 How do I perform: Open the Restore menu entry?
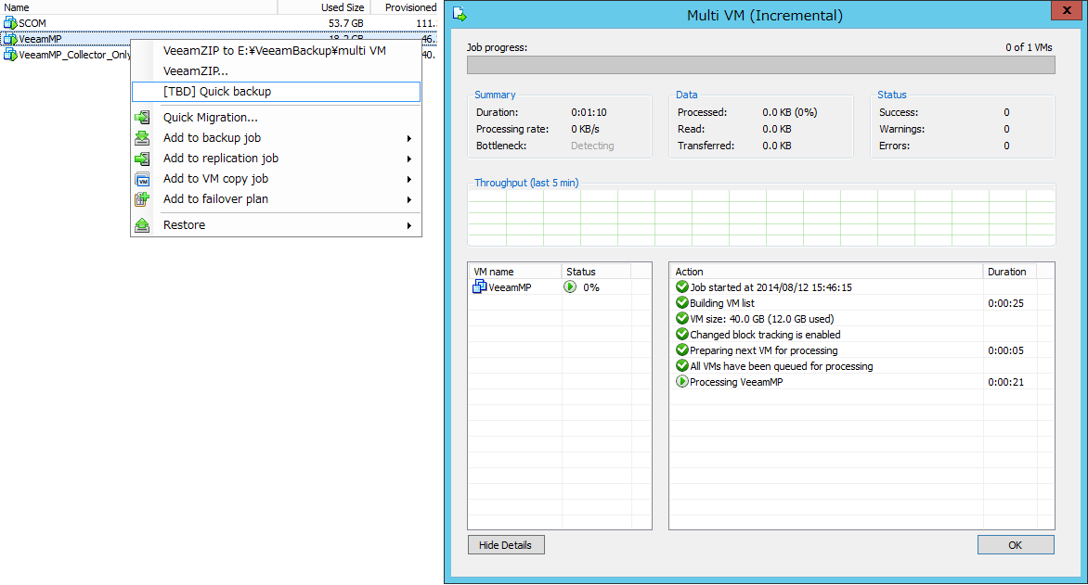point(276,225)
